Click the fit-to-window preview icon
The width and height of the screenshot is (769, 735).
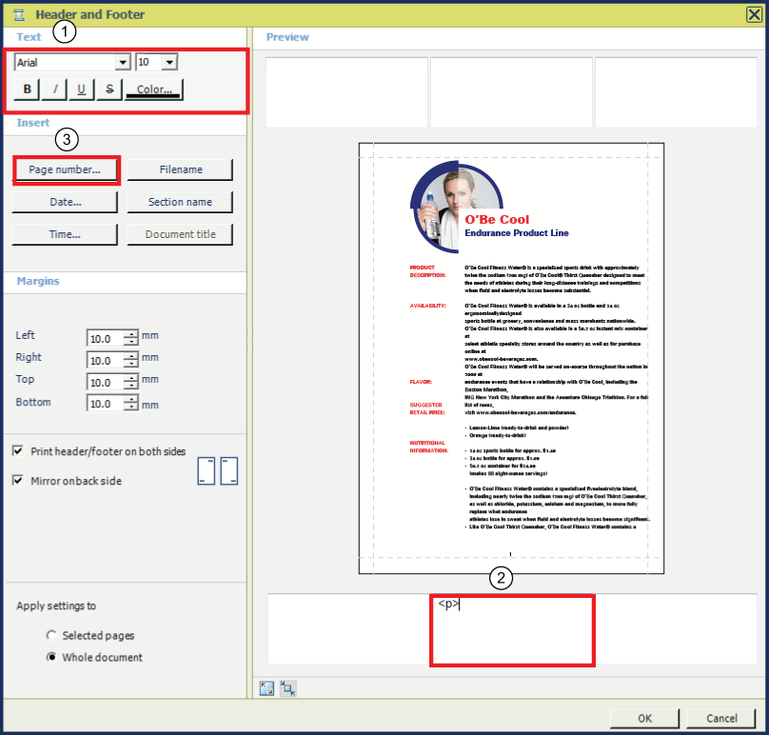coord(266,686)
